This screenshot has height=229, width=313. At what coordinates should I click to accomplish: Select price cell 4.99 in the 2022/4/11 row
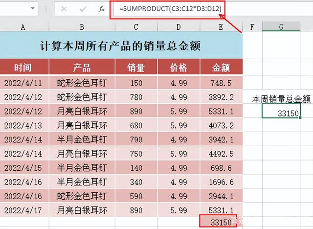click(x=179, y=83)
